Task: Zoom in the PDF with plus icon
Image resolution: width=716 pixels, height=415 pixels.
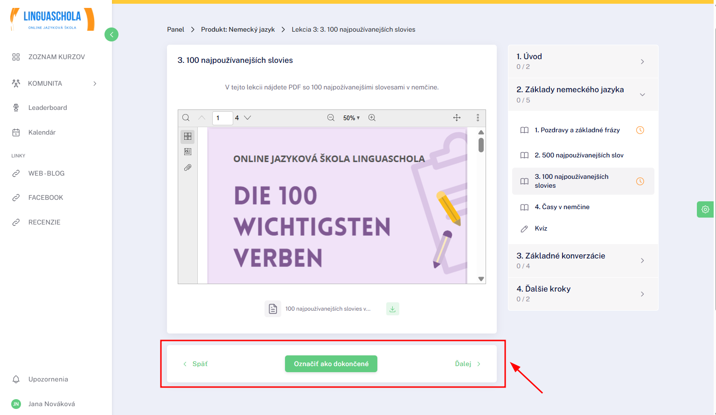Action: pyautogui.click(x=372, y=118)
